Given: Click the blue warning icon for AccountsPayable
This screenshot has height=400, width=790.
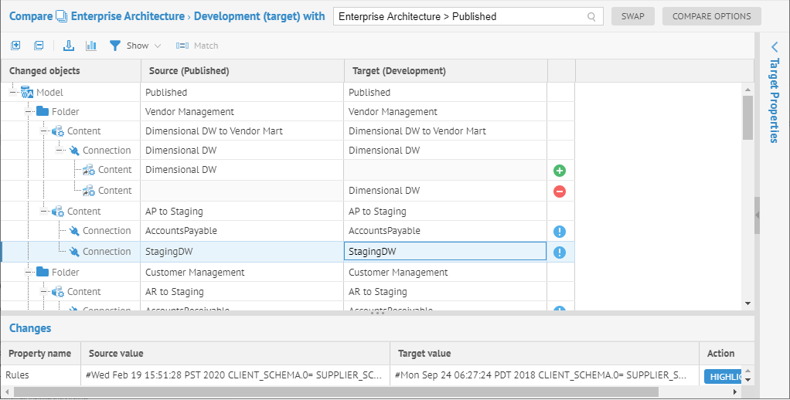Looking at the screenshot, I should [x=560, y=231].
